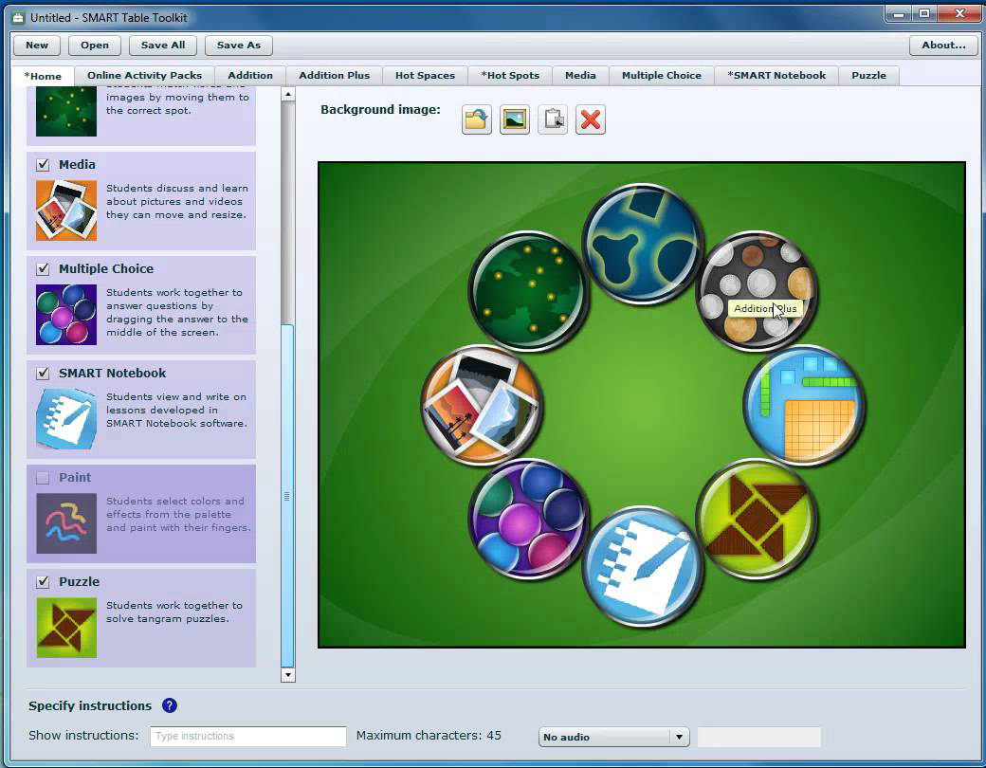This screenshot has height=768, width=986.
Task: Click the Type instructions input field
Action: 247,736
